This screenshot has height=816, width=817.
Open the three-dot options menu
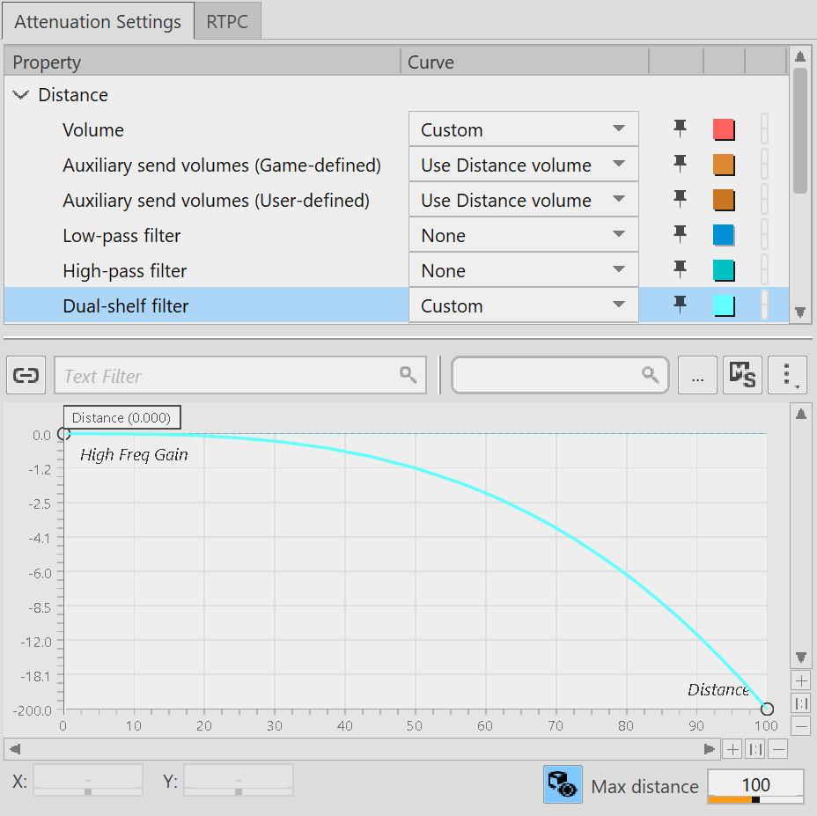point(786,376)
